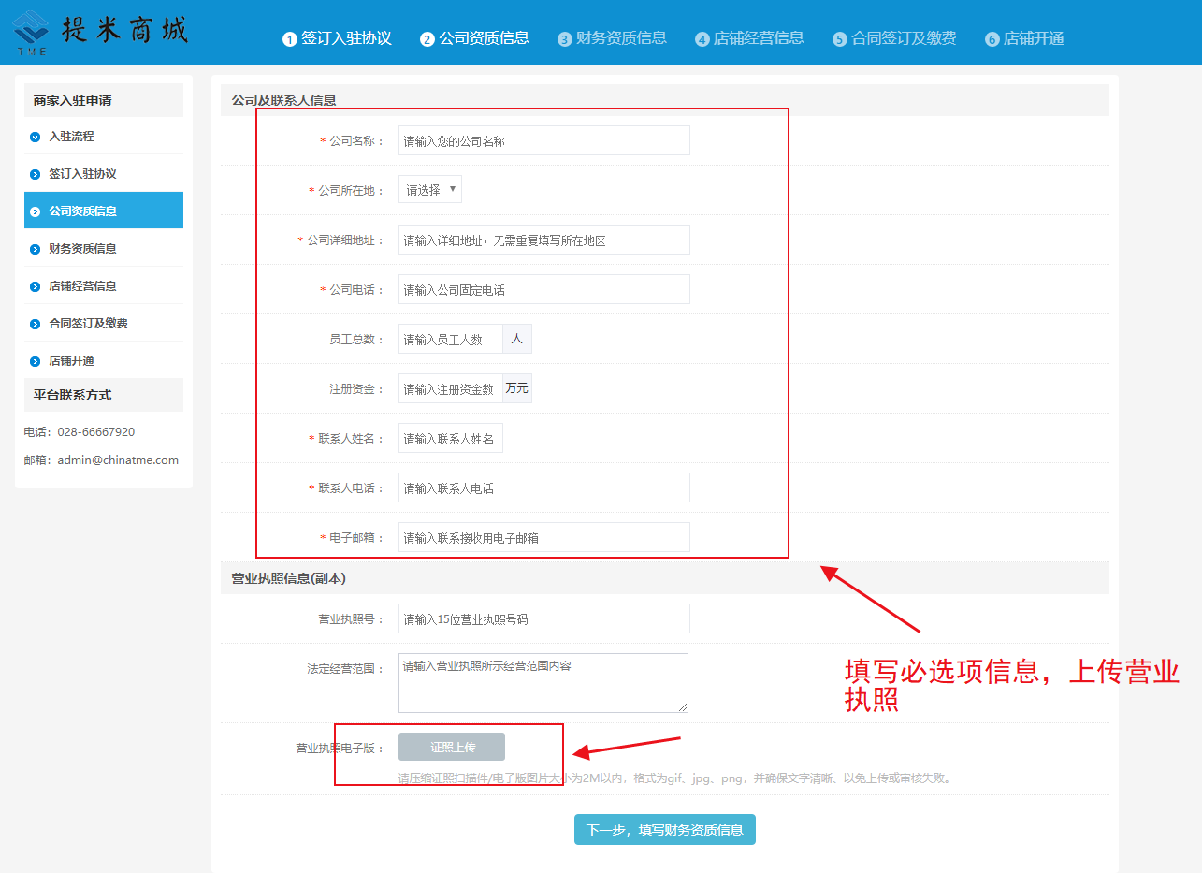The image size is (1202, 873).
Task: Focus the 公司名称 input field
Action: click(543, 141)
